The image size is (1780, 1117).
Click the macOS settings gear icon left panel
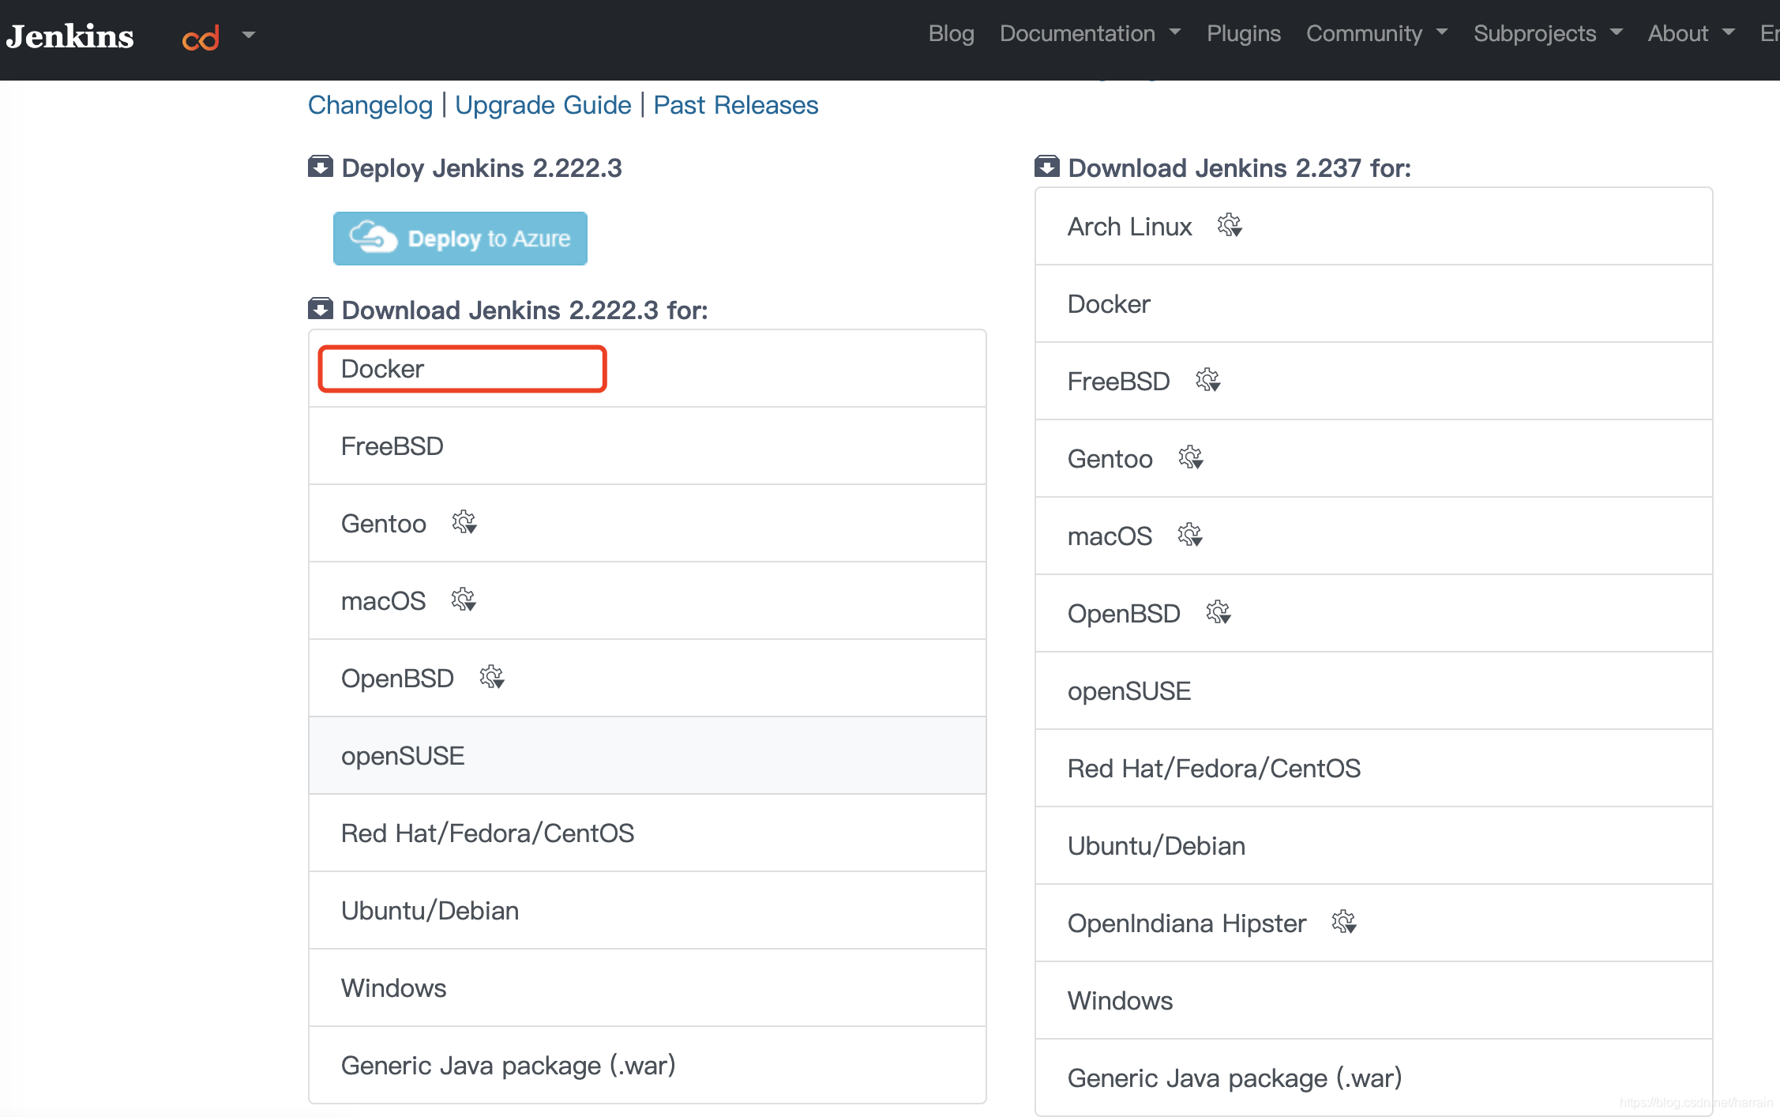coord(459,599)
